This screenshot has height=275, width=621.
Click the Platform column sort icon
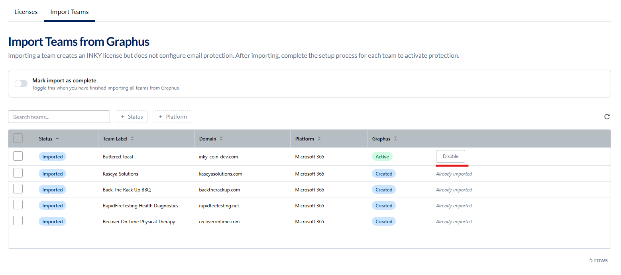coord(319,139)
